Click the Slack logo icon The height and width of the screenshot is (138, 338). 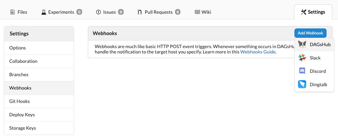pyautogui.click(x=302, y=58)
